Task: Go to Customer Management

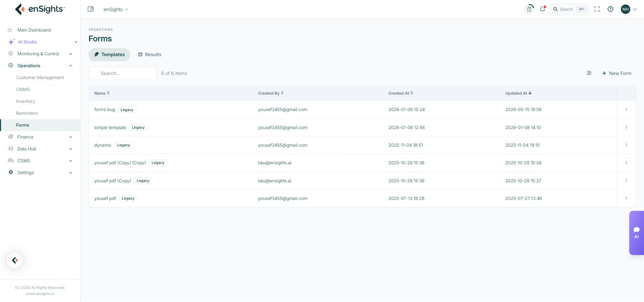Action: [40, 77]
